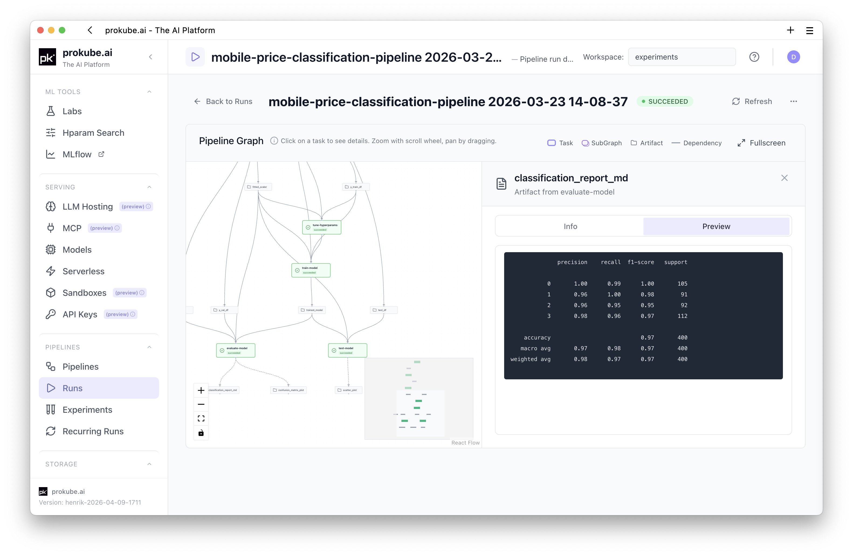
Task: Click the graph minimap overview
Action: [419, 398]
